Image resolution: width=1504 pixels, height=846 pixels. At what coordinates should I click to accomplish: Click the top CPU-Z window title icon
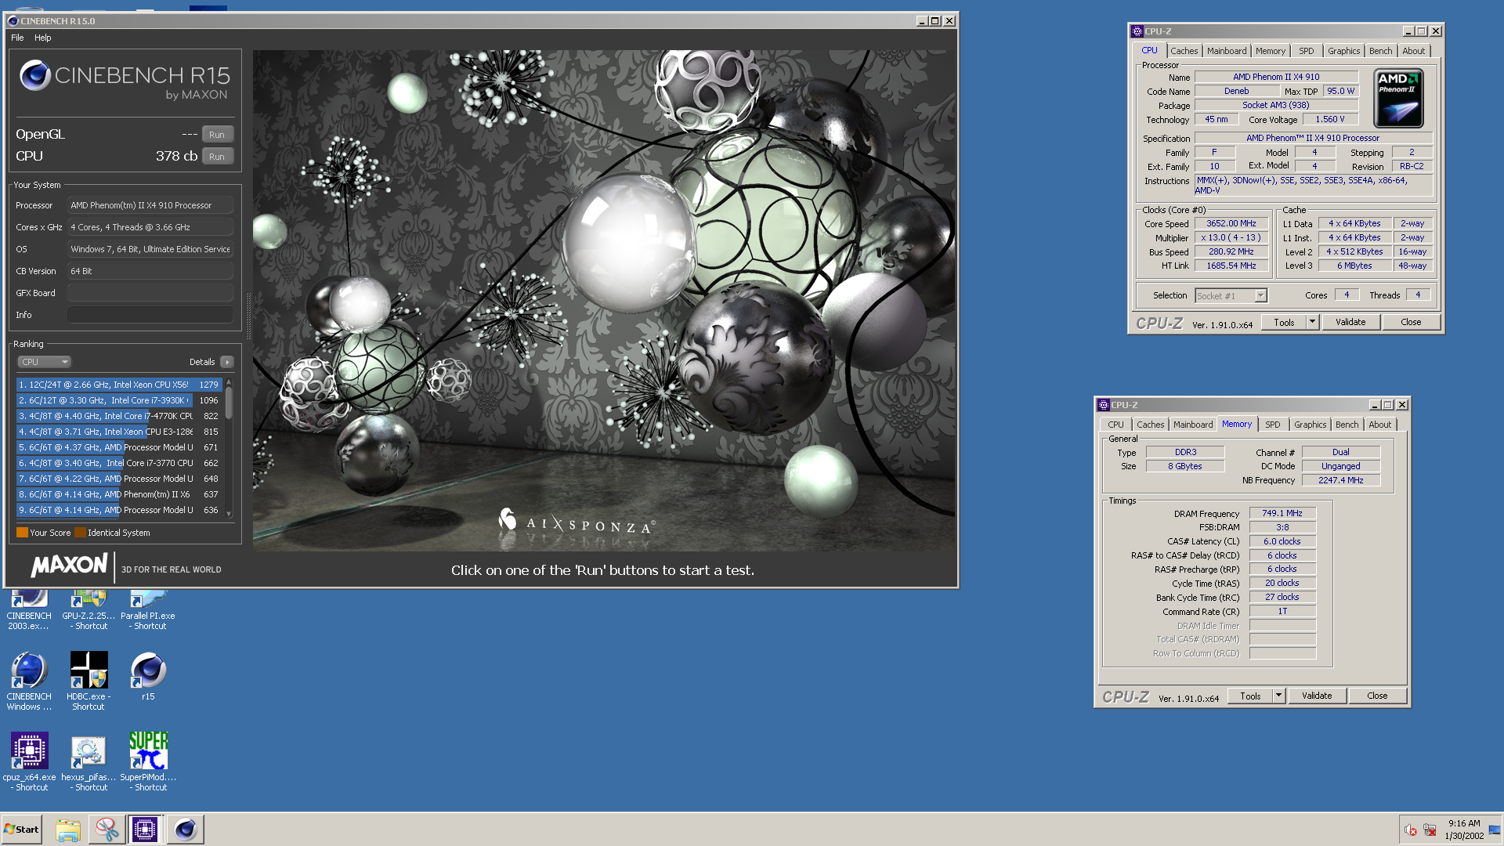pos(1137,31)
